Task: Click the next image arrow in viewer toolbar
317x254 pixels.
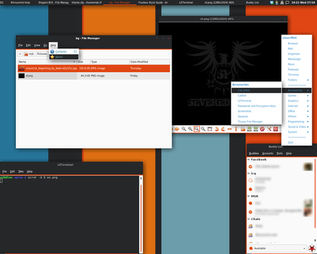Action: coord(177,129)
